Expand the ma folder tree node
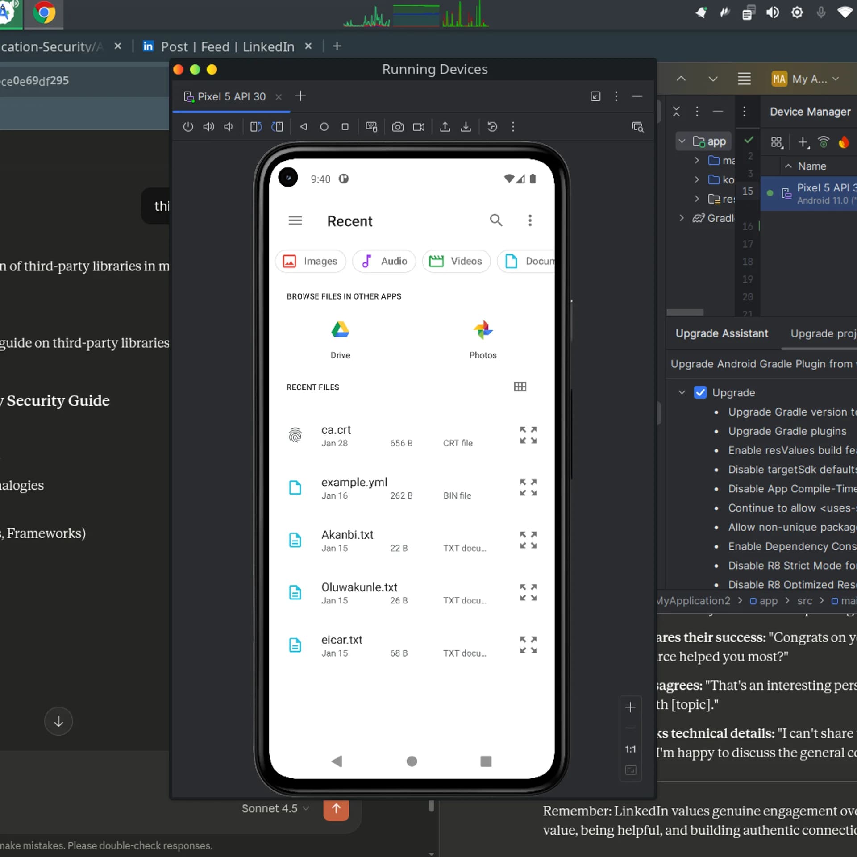This screenshot has height=857, width=857. [697, 160]
